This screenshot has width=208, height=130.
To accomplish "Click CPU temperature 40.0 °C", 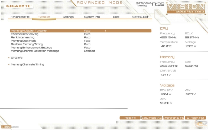I will 166,46.
